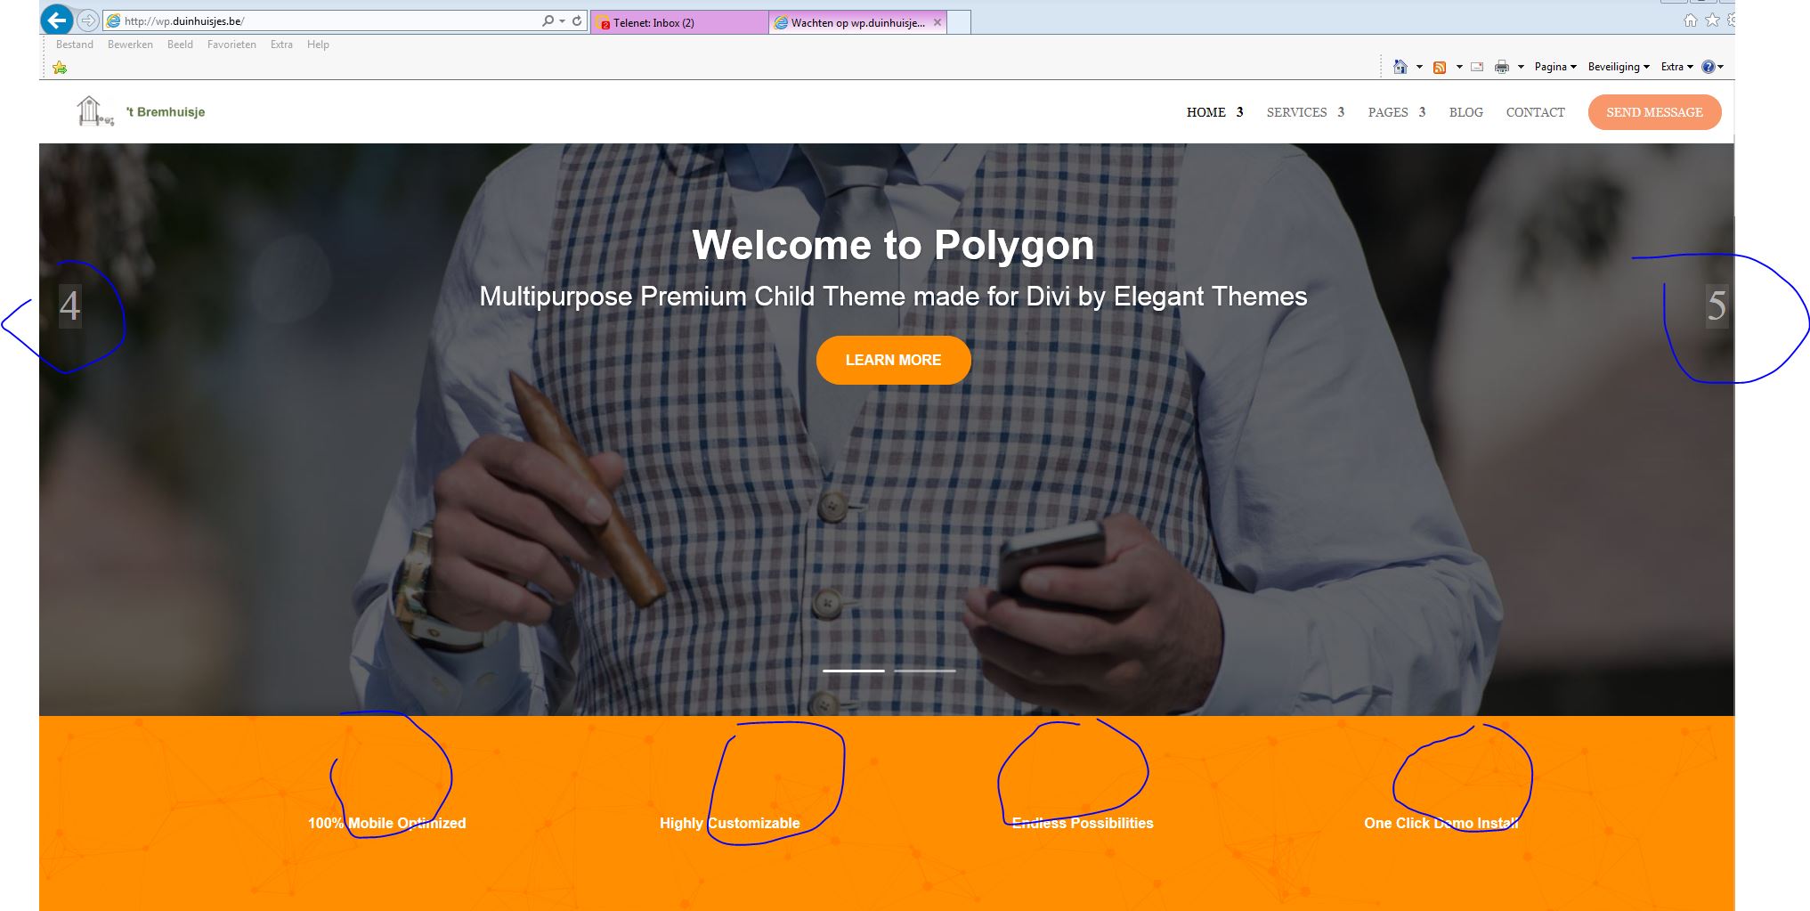Click the SEND MESSAGE button
Image resolution: width=1810 pixels, height=911 pixels.
pos(1654,112)
